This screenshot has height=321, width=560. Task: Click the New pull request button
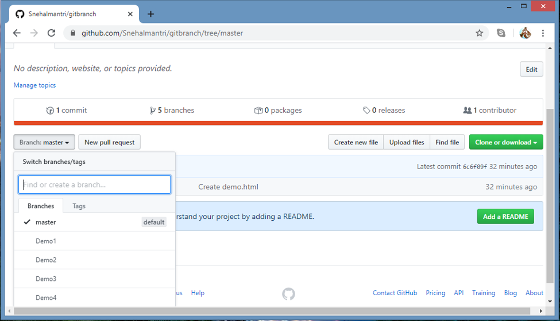tap(109, 142)
